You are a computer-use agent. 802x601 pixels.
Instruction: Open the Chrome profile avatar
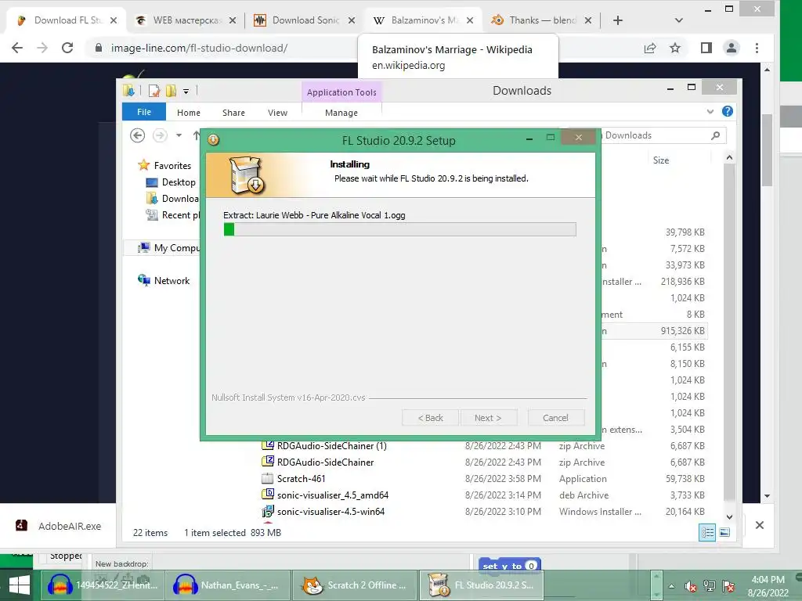coord(732,48)
